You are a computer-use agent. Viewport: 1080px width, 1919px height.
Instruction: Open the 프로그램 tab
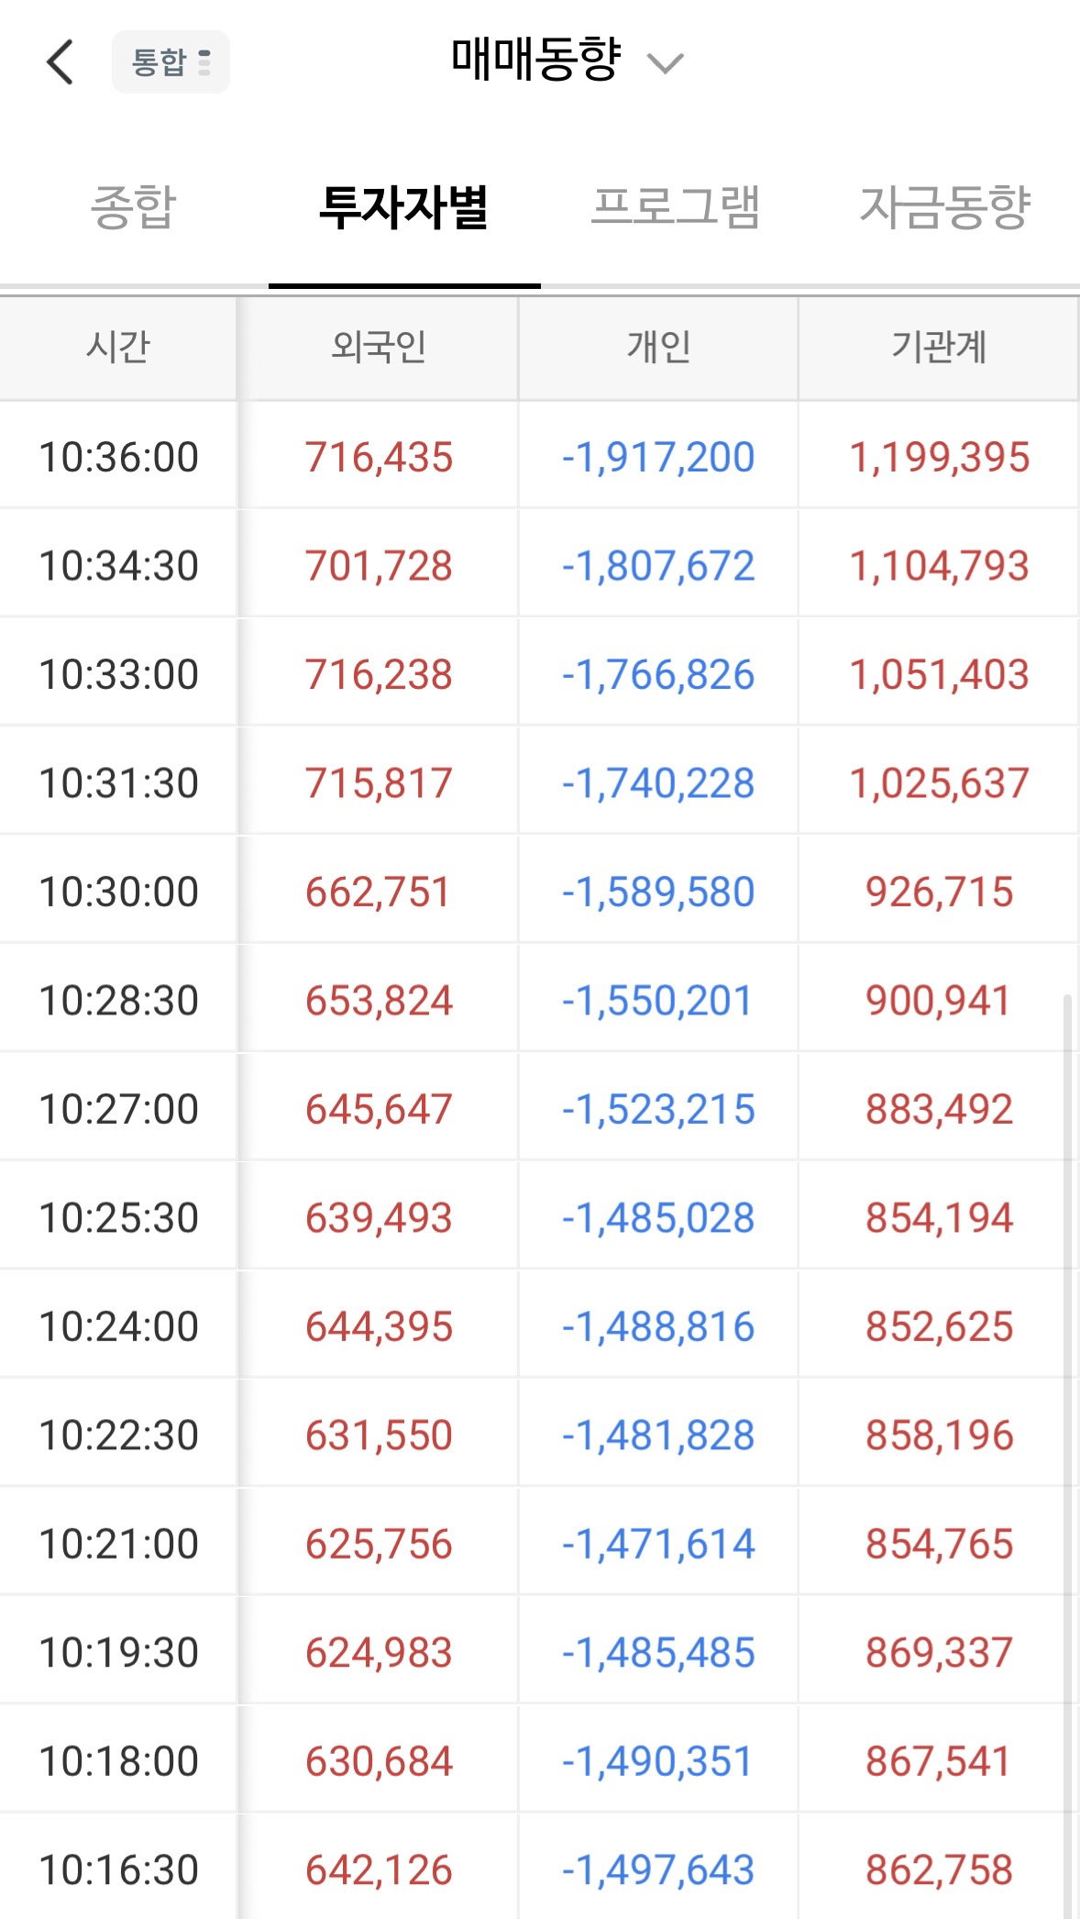675,206
